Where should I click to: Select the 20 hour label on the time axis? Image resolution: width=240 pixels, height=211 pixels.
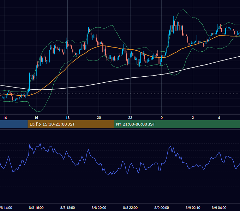coord(99,118)
